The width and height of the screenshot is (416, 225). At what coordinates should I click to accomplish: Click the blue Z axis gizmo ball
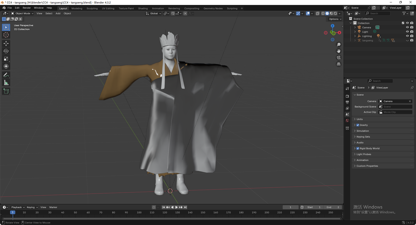333,26
